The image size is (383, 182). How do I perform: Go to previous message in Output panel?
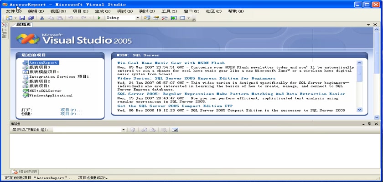point(144,130)
